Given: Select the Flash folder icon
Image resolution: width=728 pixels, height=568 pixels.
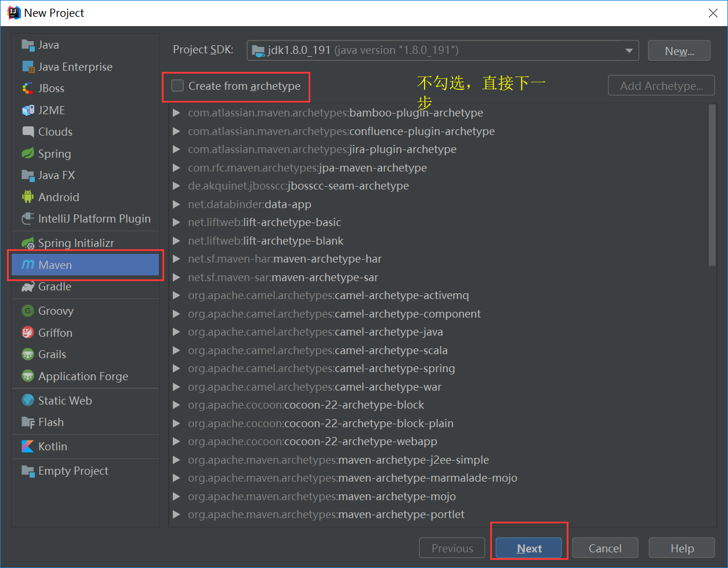Looking at the screenshot, I should (x=28, y=422).
